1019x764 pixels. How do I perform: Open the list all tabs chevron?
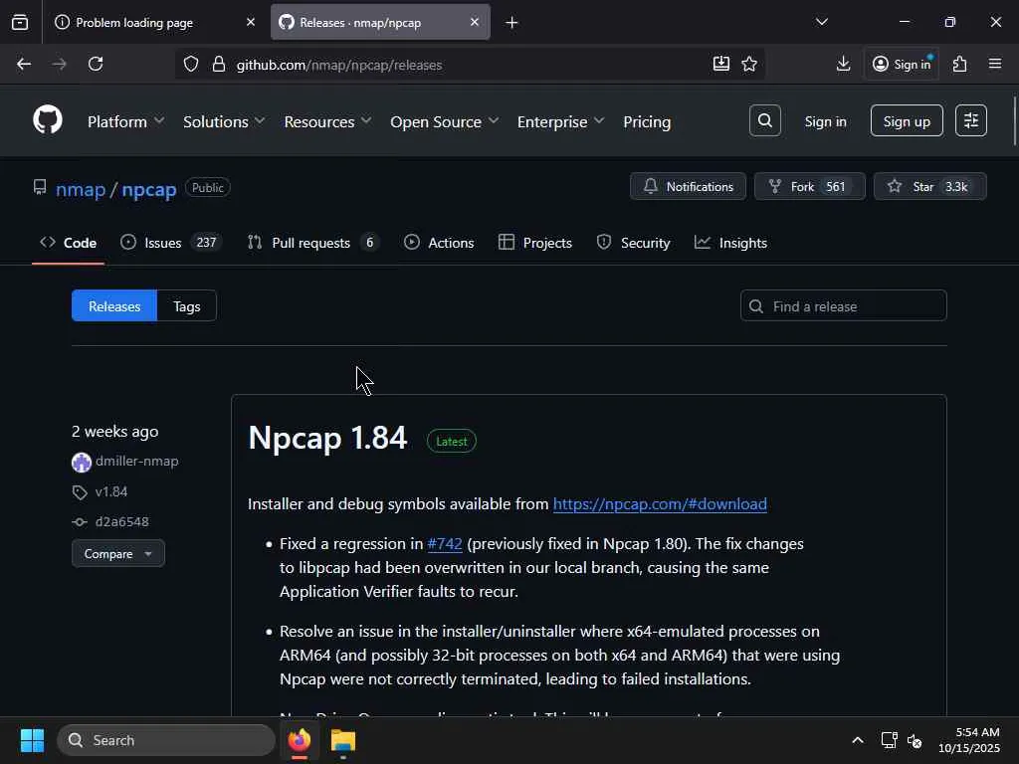coord(821,23)
